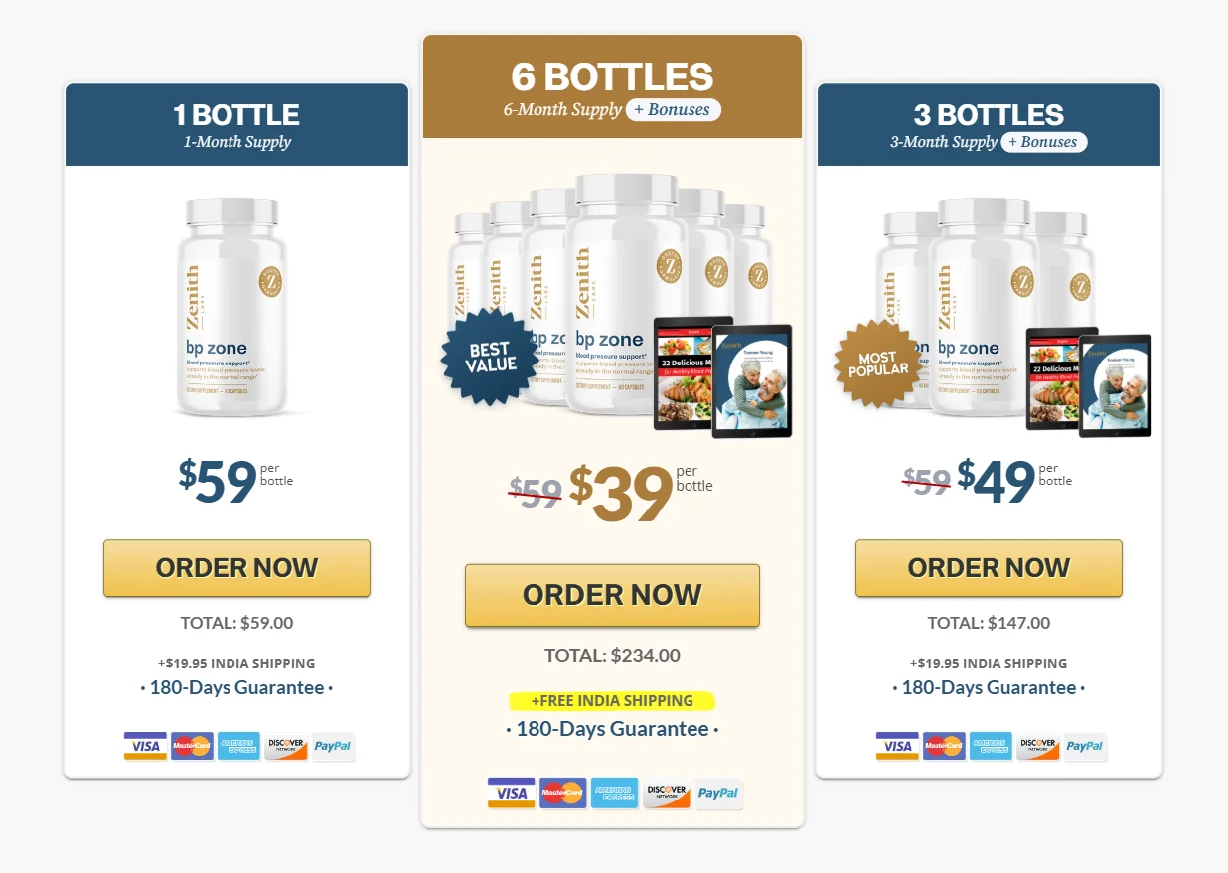
Task: Click PayPal icon in 6 Bottles card
Action: click(718, 793)
